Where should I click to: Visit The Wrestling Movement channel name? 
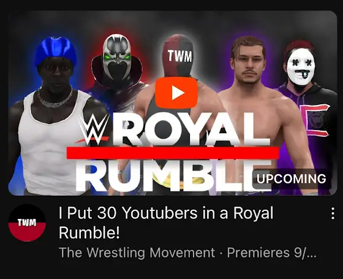(x=137, y=253)
